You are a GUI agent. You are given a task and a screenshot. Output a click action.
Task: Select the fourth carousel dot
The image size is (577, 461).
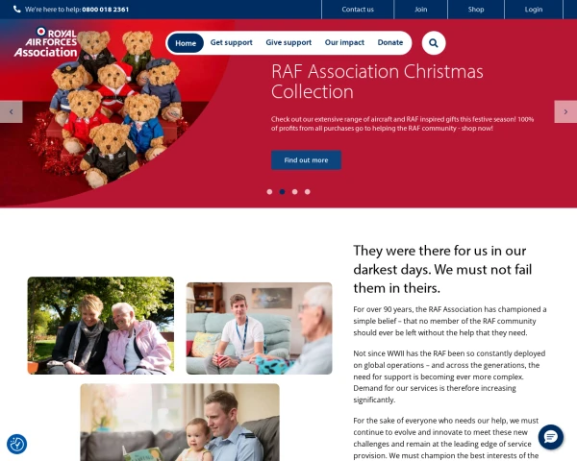(308, 191)
